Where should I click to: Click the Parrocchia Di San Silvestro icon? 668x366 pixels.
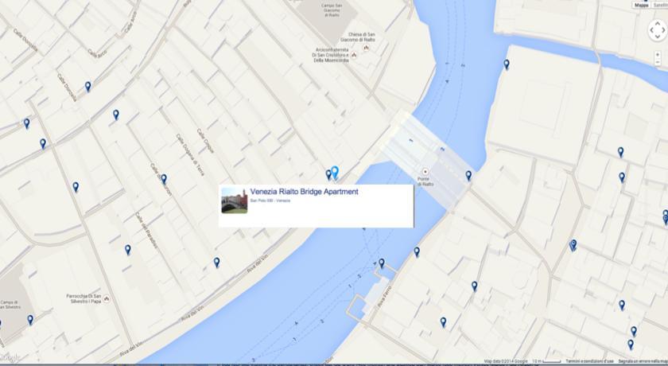pos(107,299)
